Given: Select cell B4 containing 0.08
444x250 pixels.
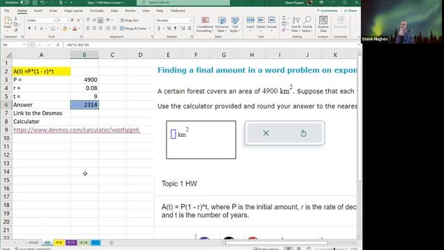Looking at the screenshot, I should pyautogui.click(x=85, y=88).
